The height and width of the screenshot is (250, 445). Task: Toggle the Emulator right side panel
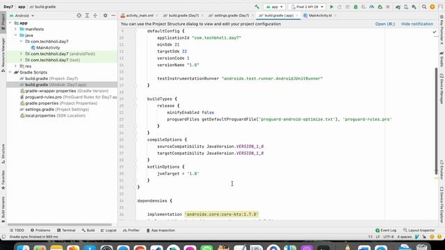442,169
